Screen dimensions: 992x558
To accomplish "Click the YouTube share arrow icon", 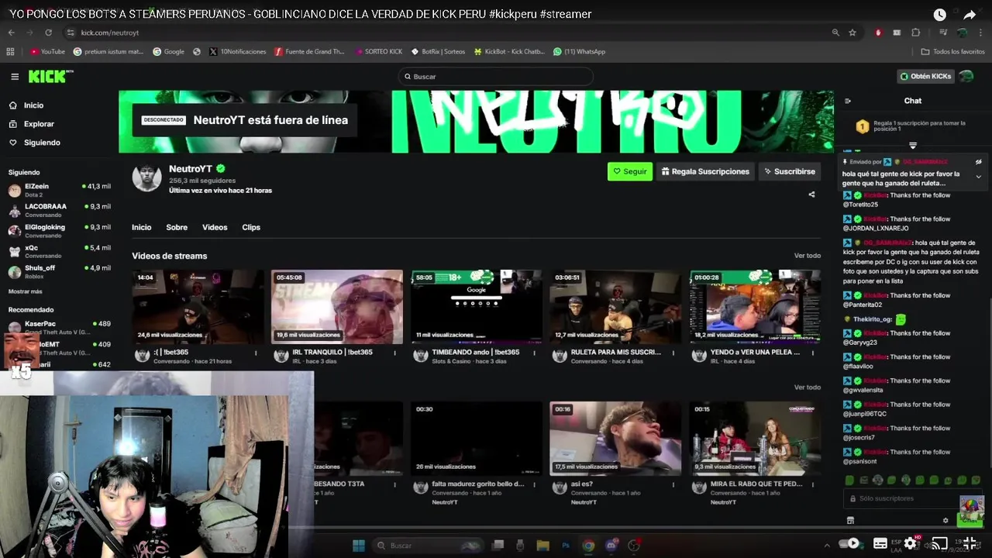I will [970, 15].
